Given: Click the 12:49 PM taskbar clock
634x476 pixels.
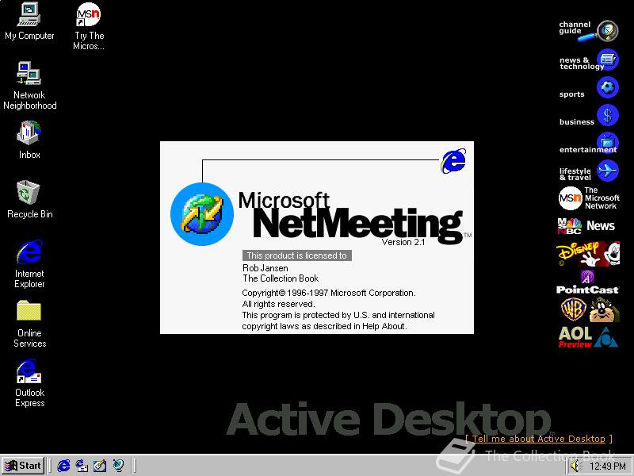Looking at the screenshot, I should tap(608, 466).
